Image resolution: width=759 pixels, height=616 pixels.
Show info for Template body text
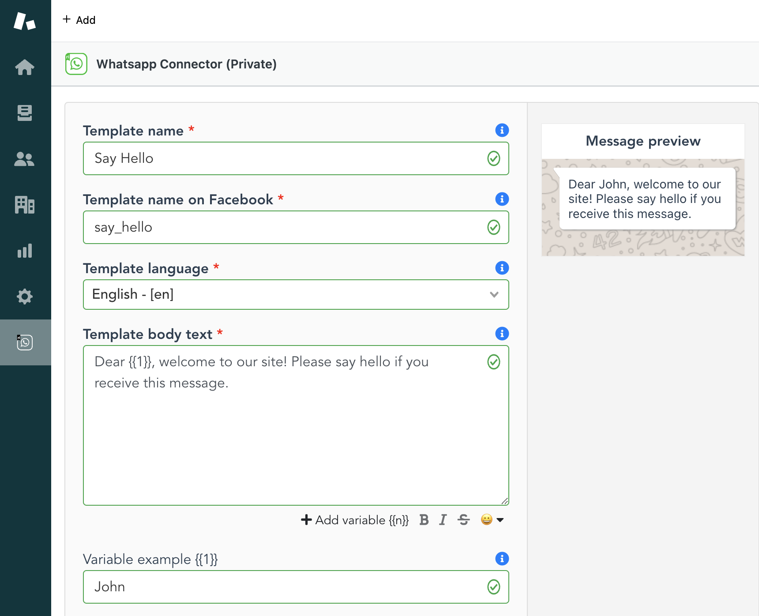point(502,334)
